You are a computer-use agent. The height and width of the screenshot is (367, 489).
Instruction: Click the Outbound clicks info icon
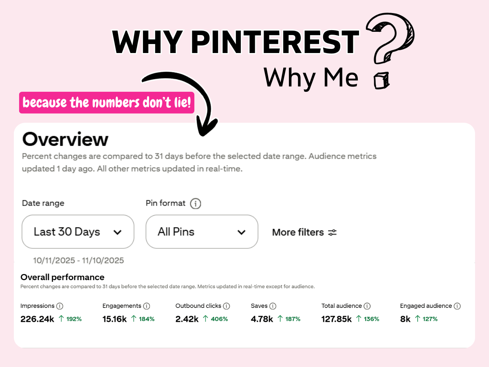227,306
